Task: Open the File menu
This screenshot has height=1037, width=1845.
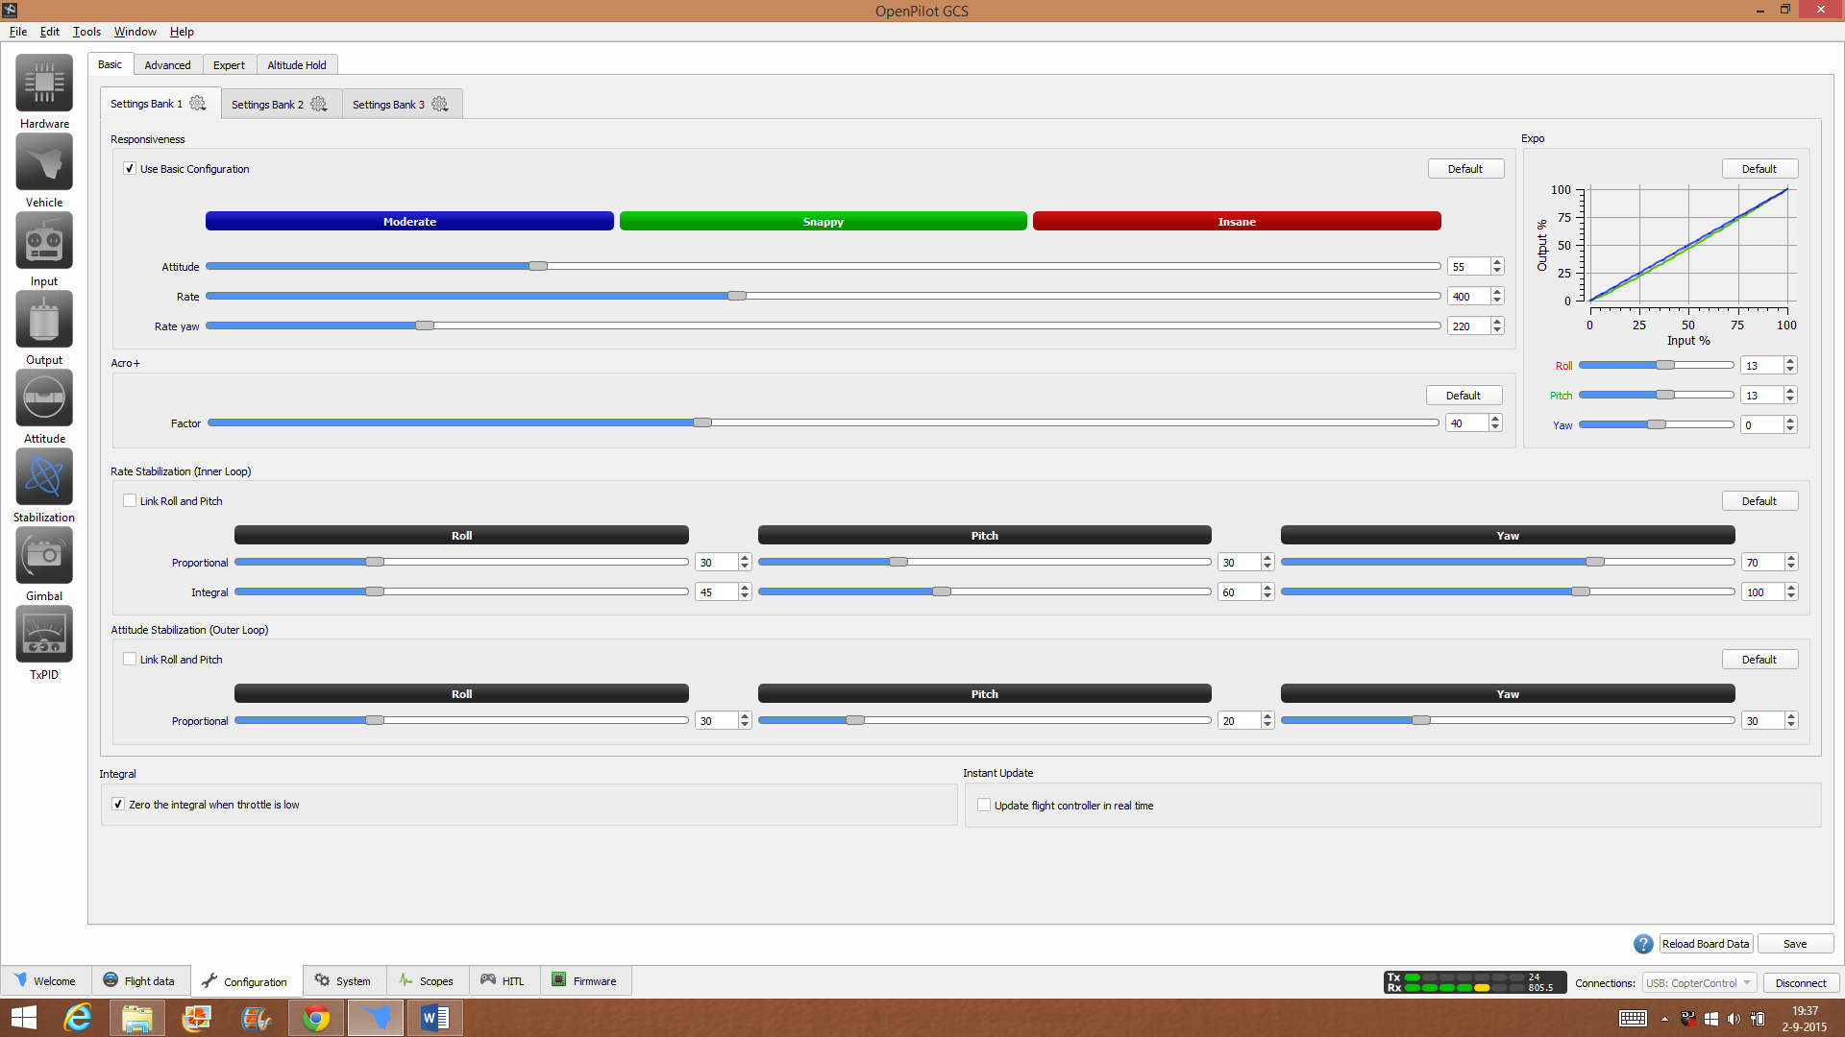Action: [x=18, y=32]
